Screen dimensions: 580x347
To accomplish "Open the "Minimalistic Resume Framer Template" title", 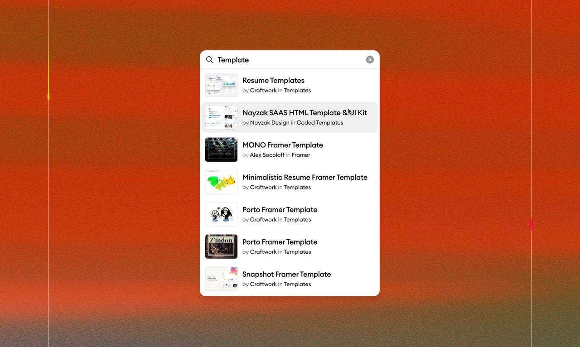I will coord(304,178).
